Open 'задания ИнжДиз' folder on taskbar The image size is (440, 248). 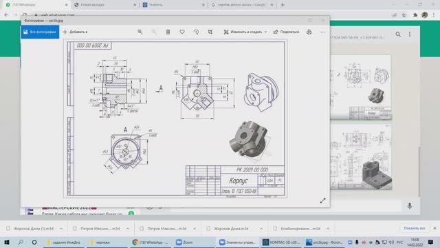tap(63, 242)
